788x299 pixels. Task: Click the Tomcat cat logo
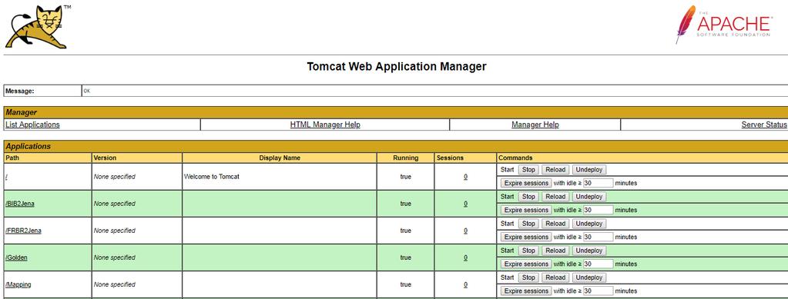[39, 27]
